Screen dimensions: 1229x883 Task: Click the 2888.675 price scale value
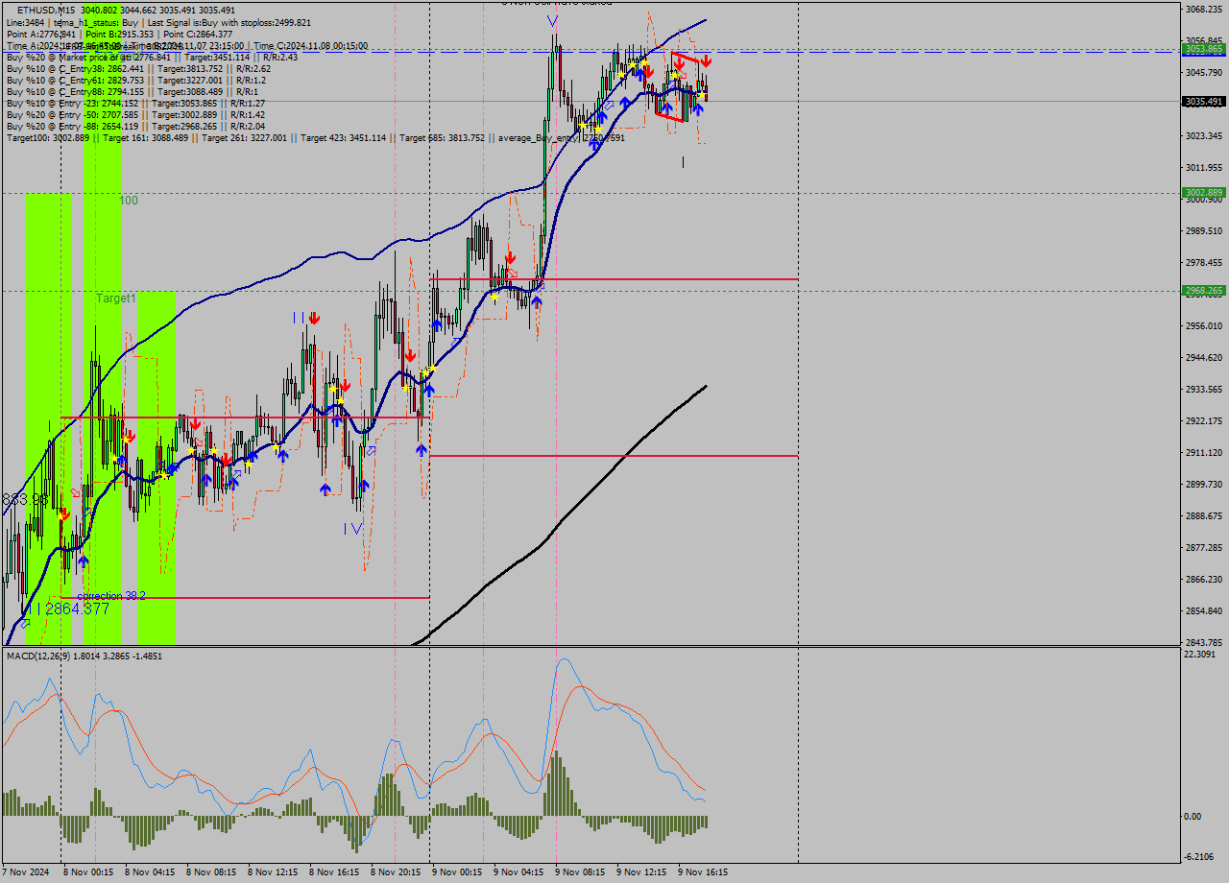point(1203,515)
